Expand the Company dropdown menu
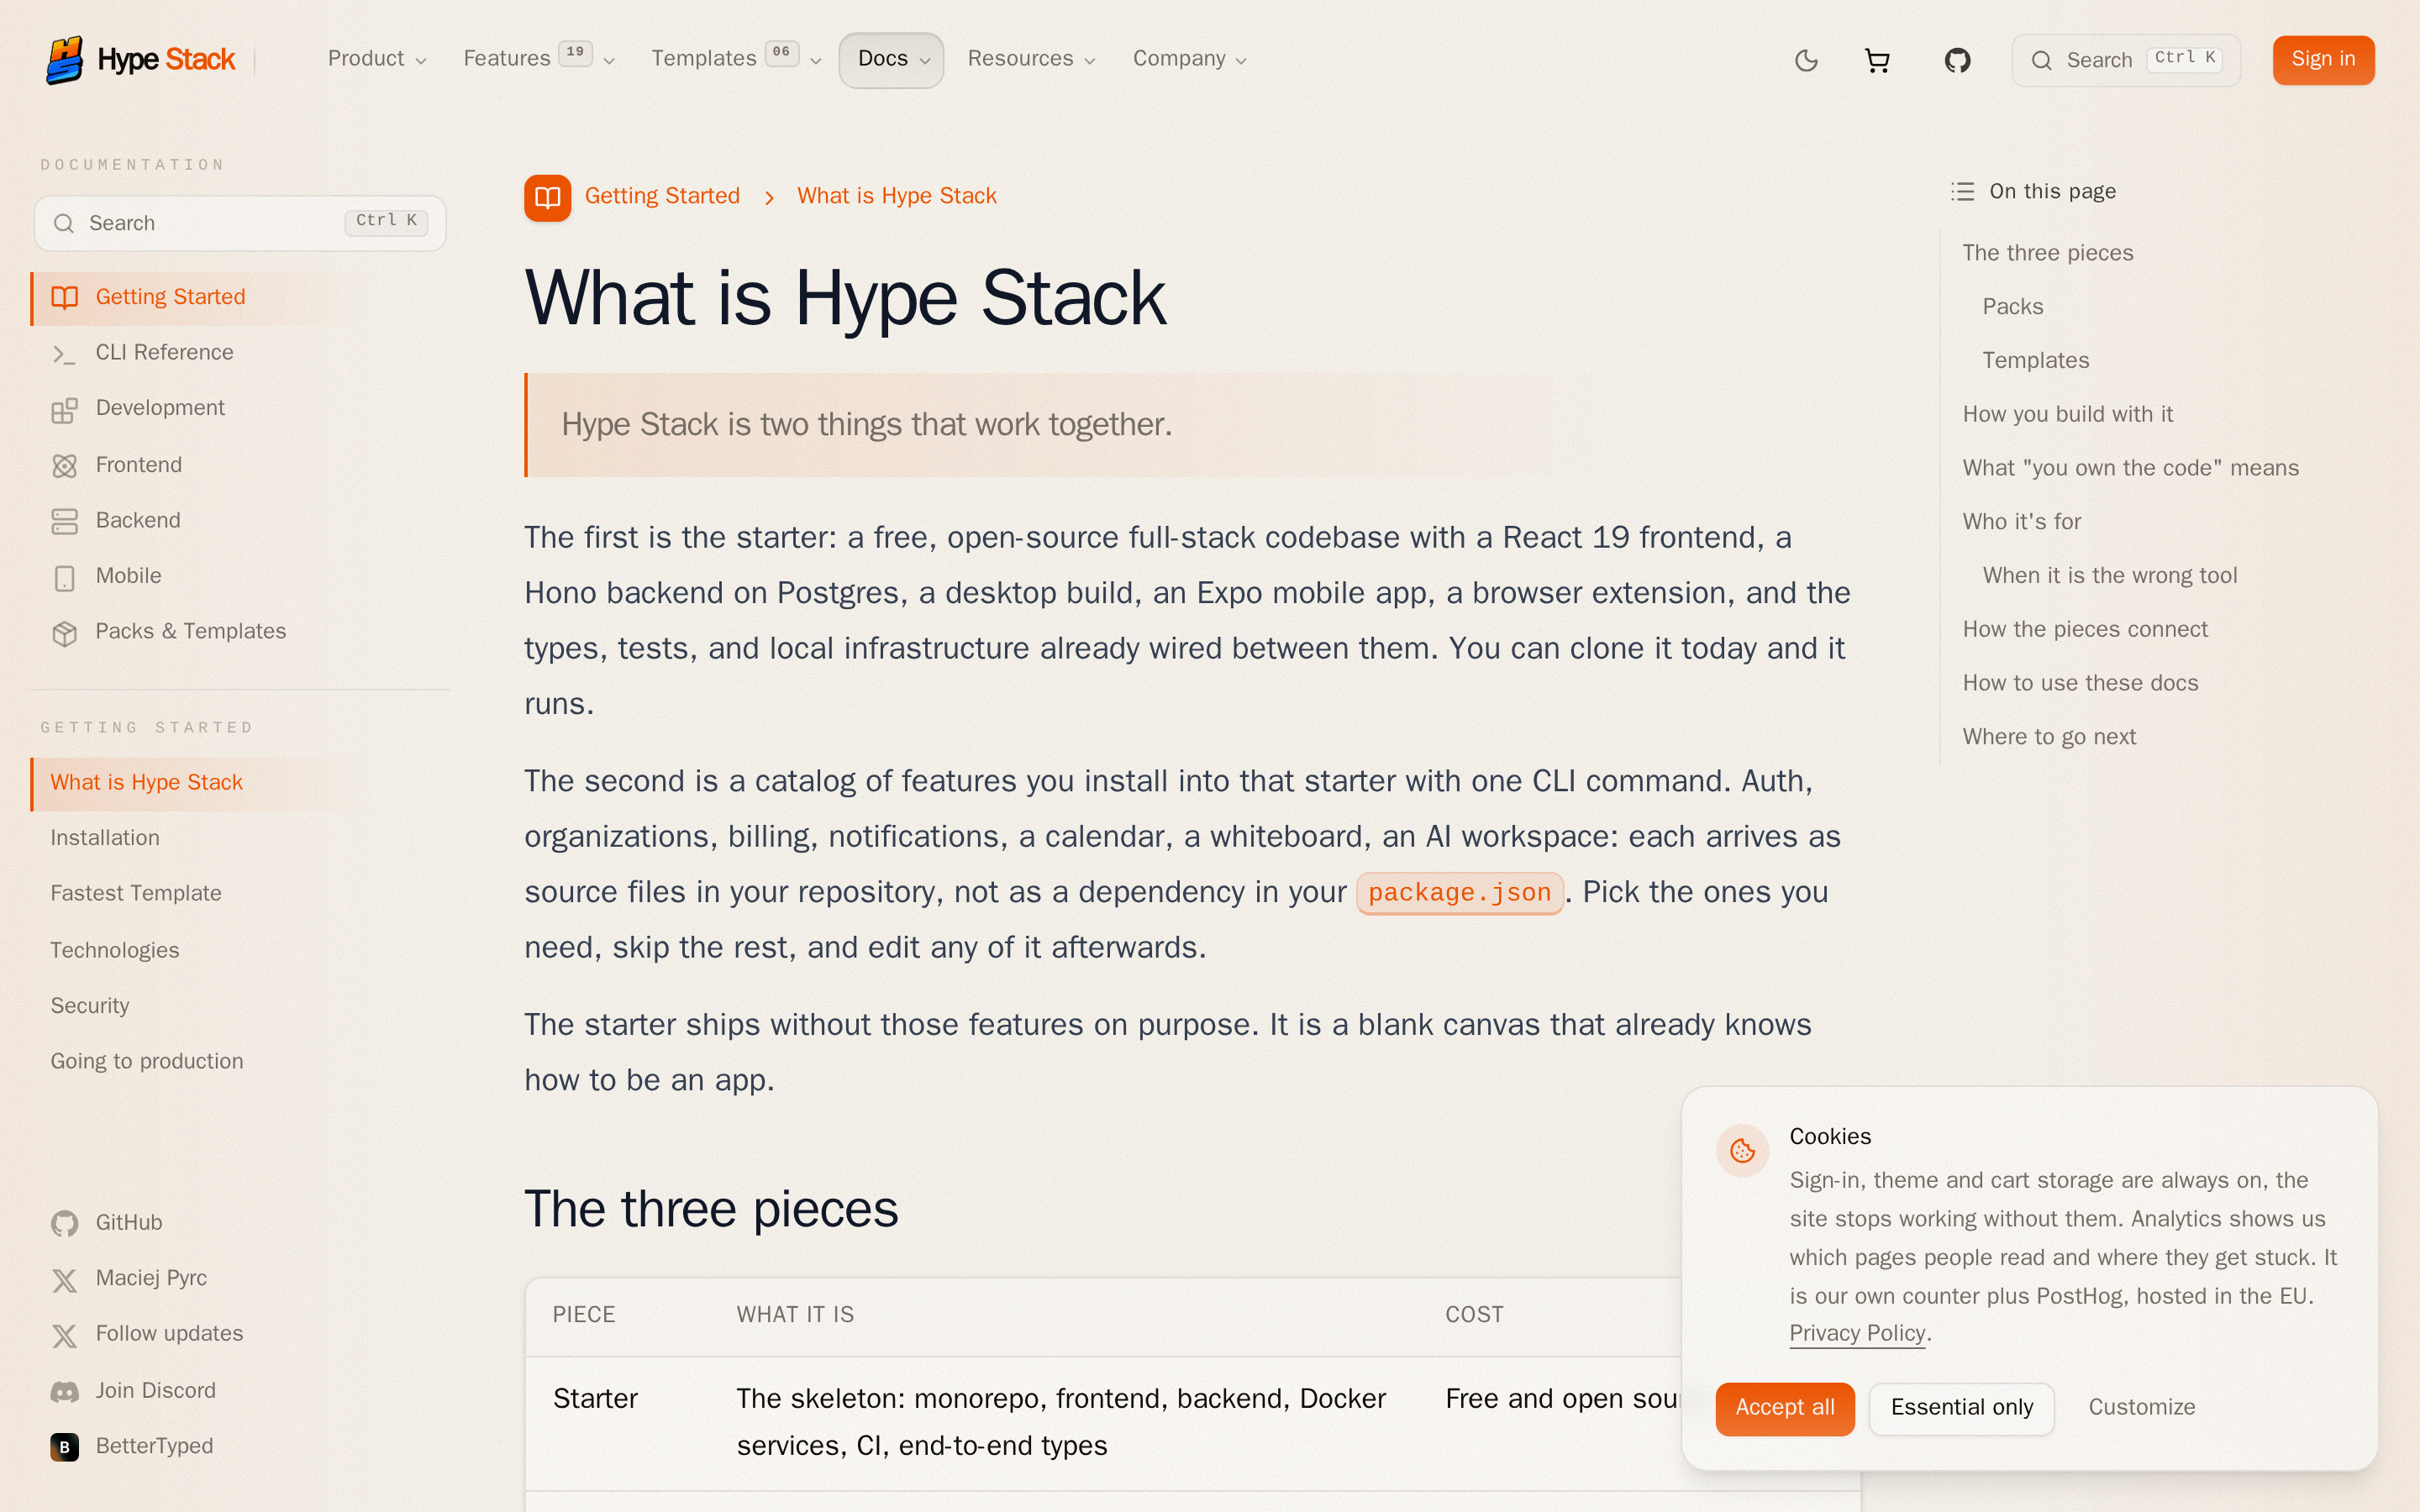This screenshot has height=1512, width=2420. point(1190,59)
